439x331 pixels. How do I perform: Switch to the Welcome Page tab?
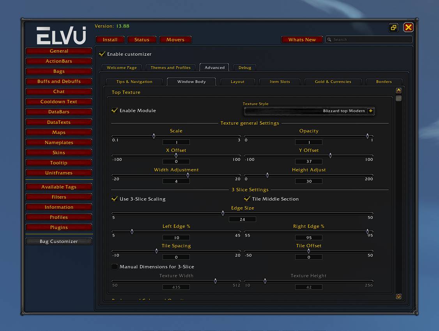pyautogui.click(x=122, y=68)
